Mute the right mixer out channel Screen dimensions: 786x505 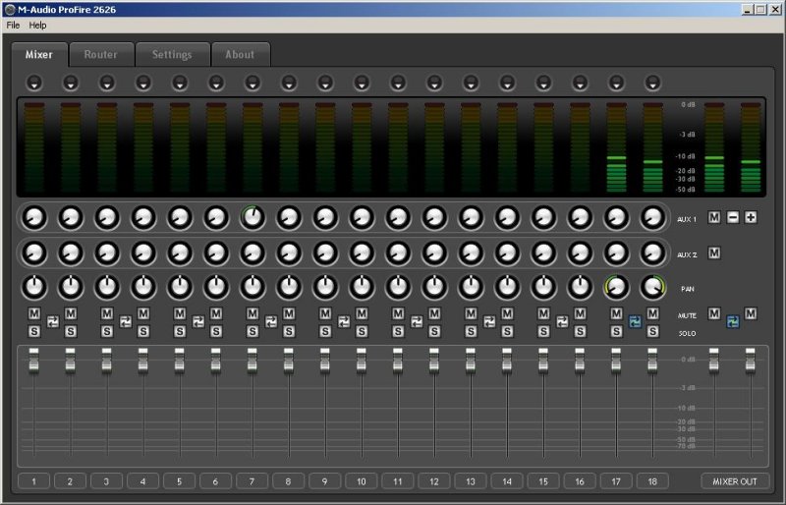[751, 314]
